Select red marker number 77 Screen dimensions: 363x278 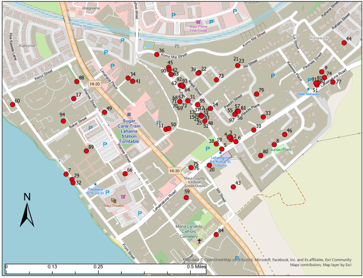(x=333, y=82)
